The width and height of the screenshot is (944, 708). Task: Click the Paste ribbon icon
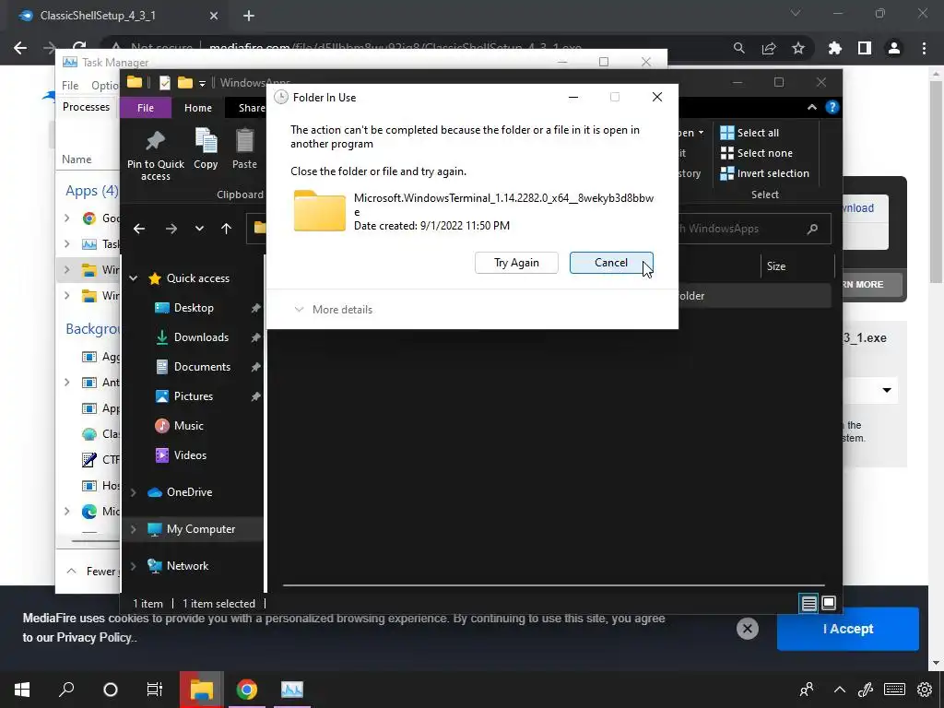(x=244, y=149)
